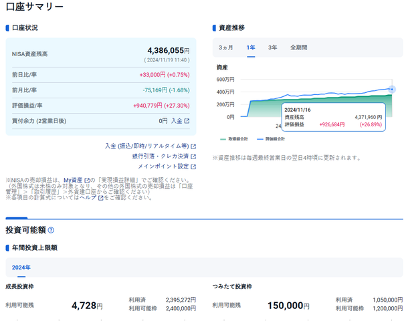Click 成長投資枠 remaining amount 4,728円
This screenshot has height=321, width=404.
(87, 306)
